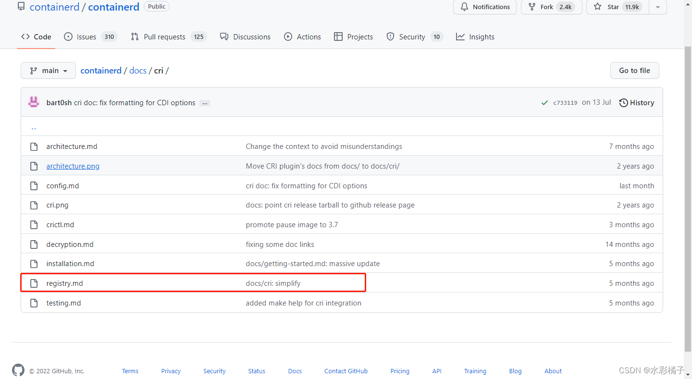The width and height of the screenshot is (692, 379).
Task: Open the Security tab
Action: (x=414, y=37)
